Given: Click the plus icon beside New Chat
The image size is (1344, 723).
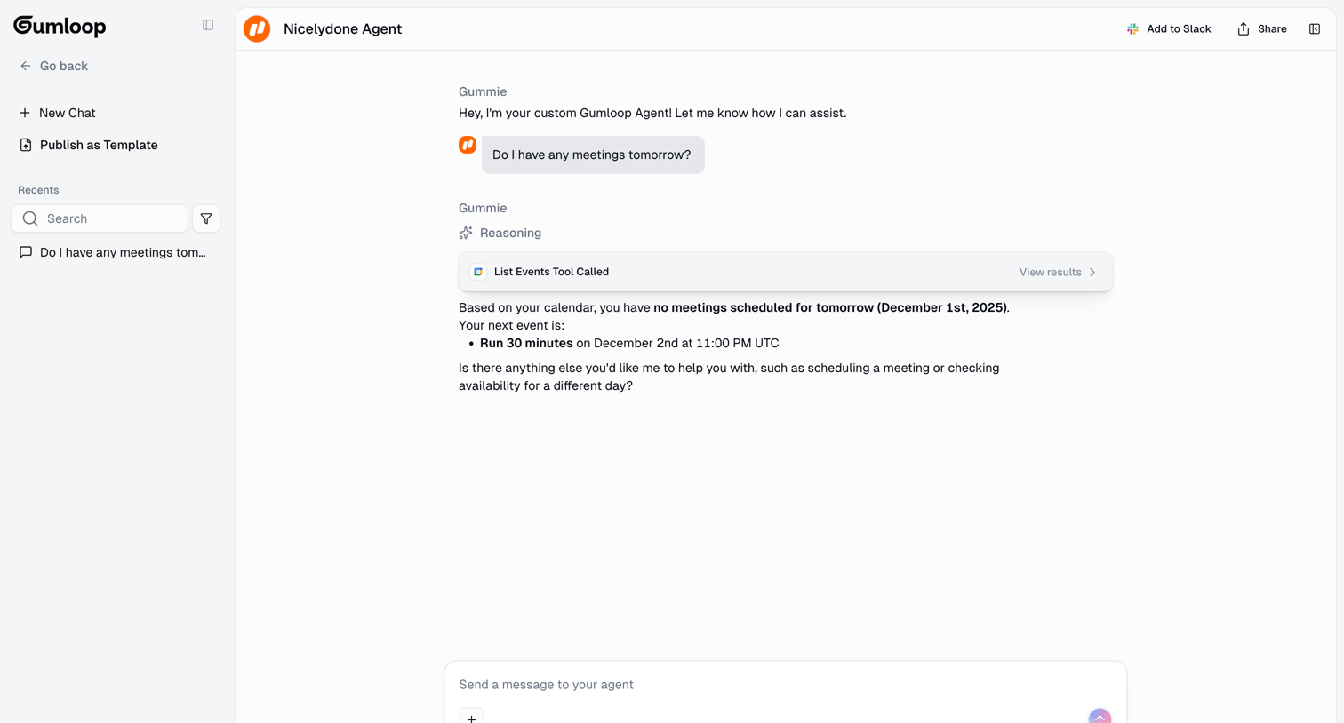Looking at the screenshot, I should (25, 113).
